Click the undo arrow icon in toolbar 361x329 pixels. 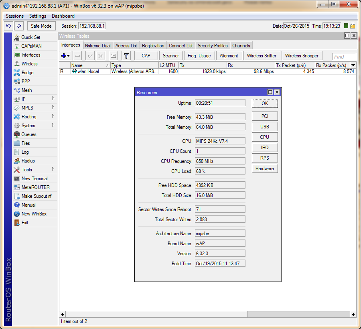coord(9,26)
